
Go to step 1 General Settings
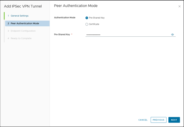(19, 16)
